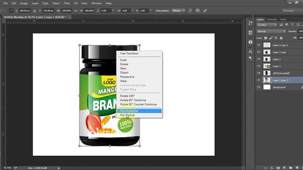Image resolution: width=303 pixels, height=170 pixels.
Task: Toggle the maintain aspect ratio link icon
Action: click(x=76, y=11)
